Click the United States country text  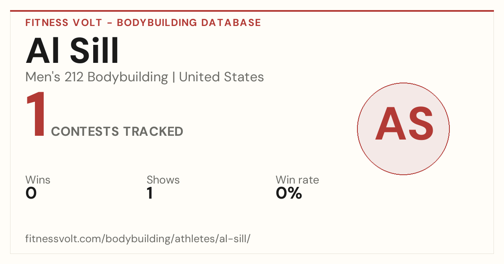(221, 77)
